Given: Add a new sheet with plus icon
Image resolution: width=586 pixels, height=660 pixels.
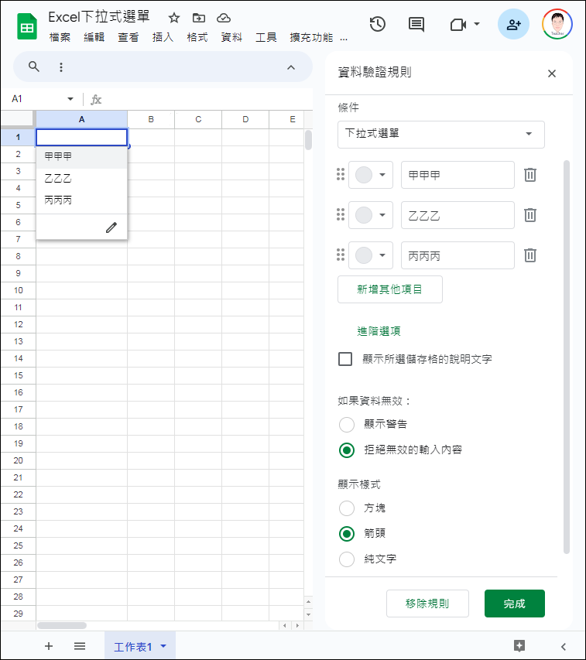Looking at the screenshot, I should 49,646.
